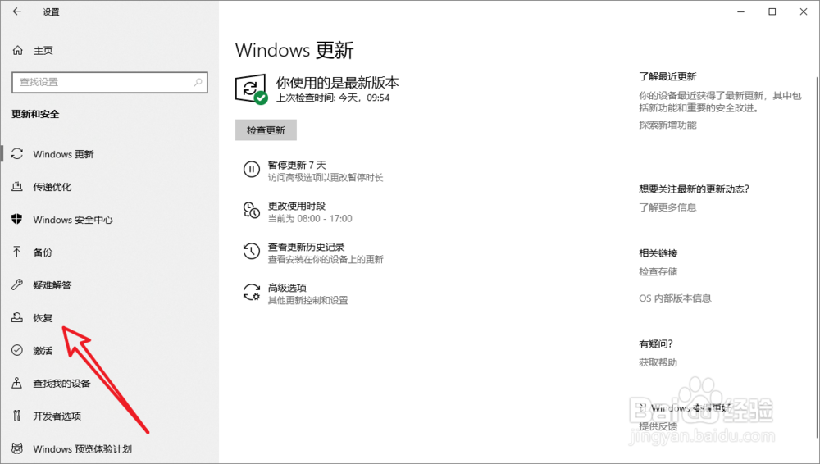Click the 激活 checkmark circle icon
The height and width of the screenshot is (464, 820).
pos(17,350)
